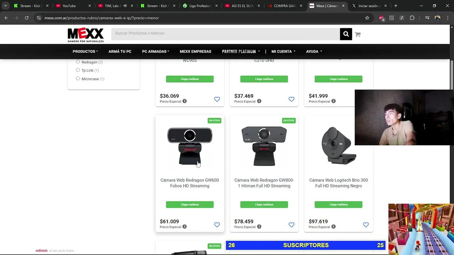
Task: Open the ARMÁ TU PC menu item
Action: point(120,51)
